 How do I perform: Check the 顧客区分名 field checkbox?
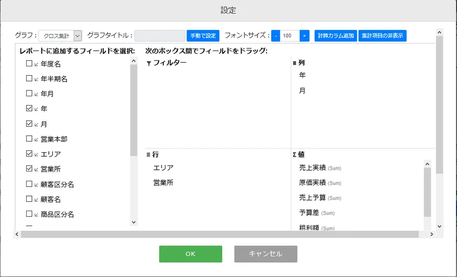tap(29, 184)
